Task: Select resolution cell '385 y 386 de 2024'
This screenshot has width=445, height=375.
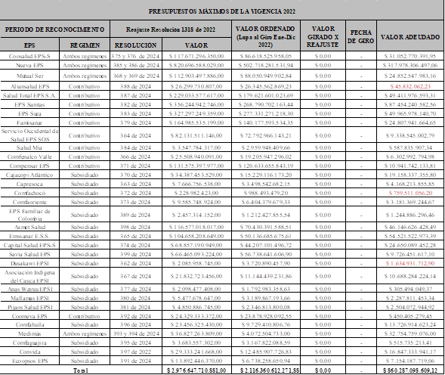Action: (136, 65)
